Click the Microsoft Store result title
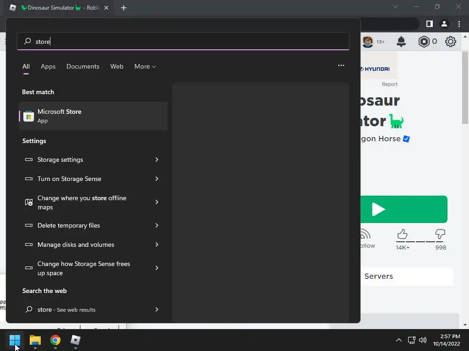Image resolution: width=469 pixels, height=351 pixels. coord(60,112)
